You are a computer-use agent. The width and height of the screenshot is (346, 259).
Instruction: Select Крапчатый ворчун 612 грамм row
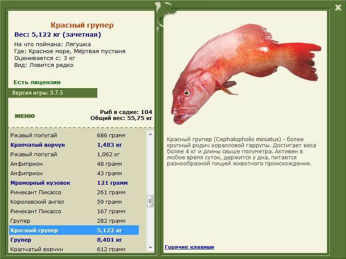point(74,249)
